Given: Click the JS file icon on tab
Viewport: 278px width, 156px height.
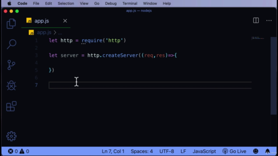Looking at the screenshot, I should (x=29, y=20).
